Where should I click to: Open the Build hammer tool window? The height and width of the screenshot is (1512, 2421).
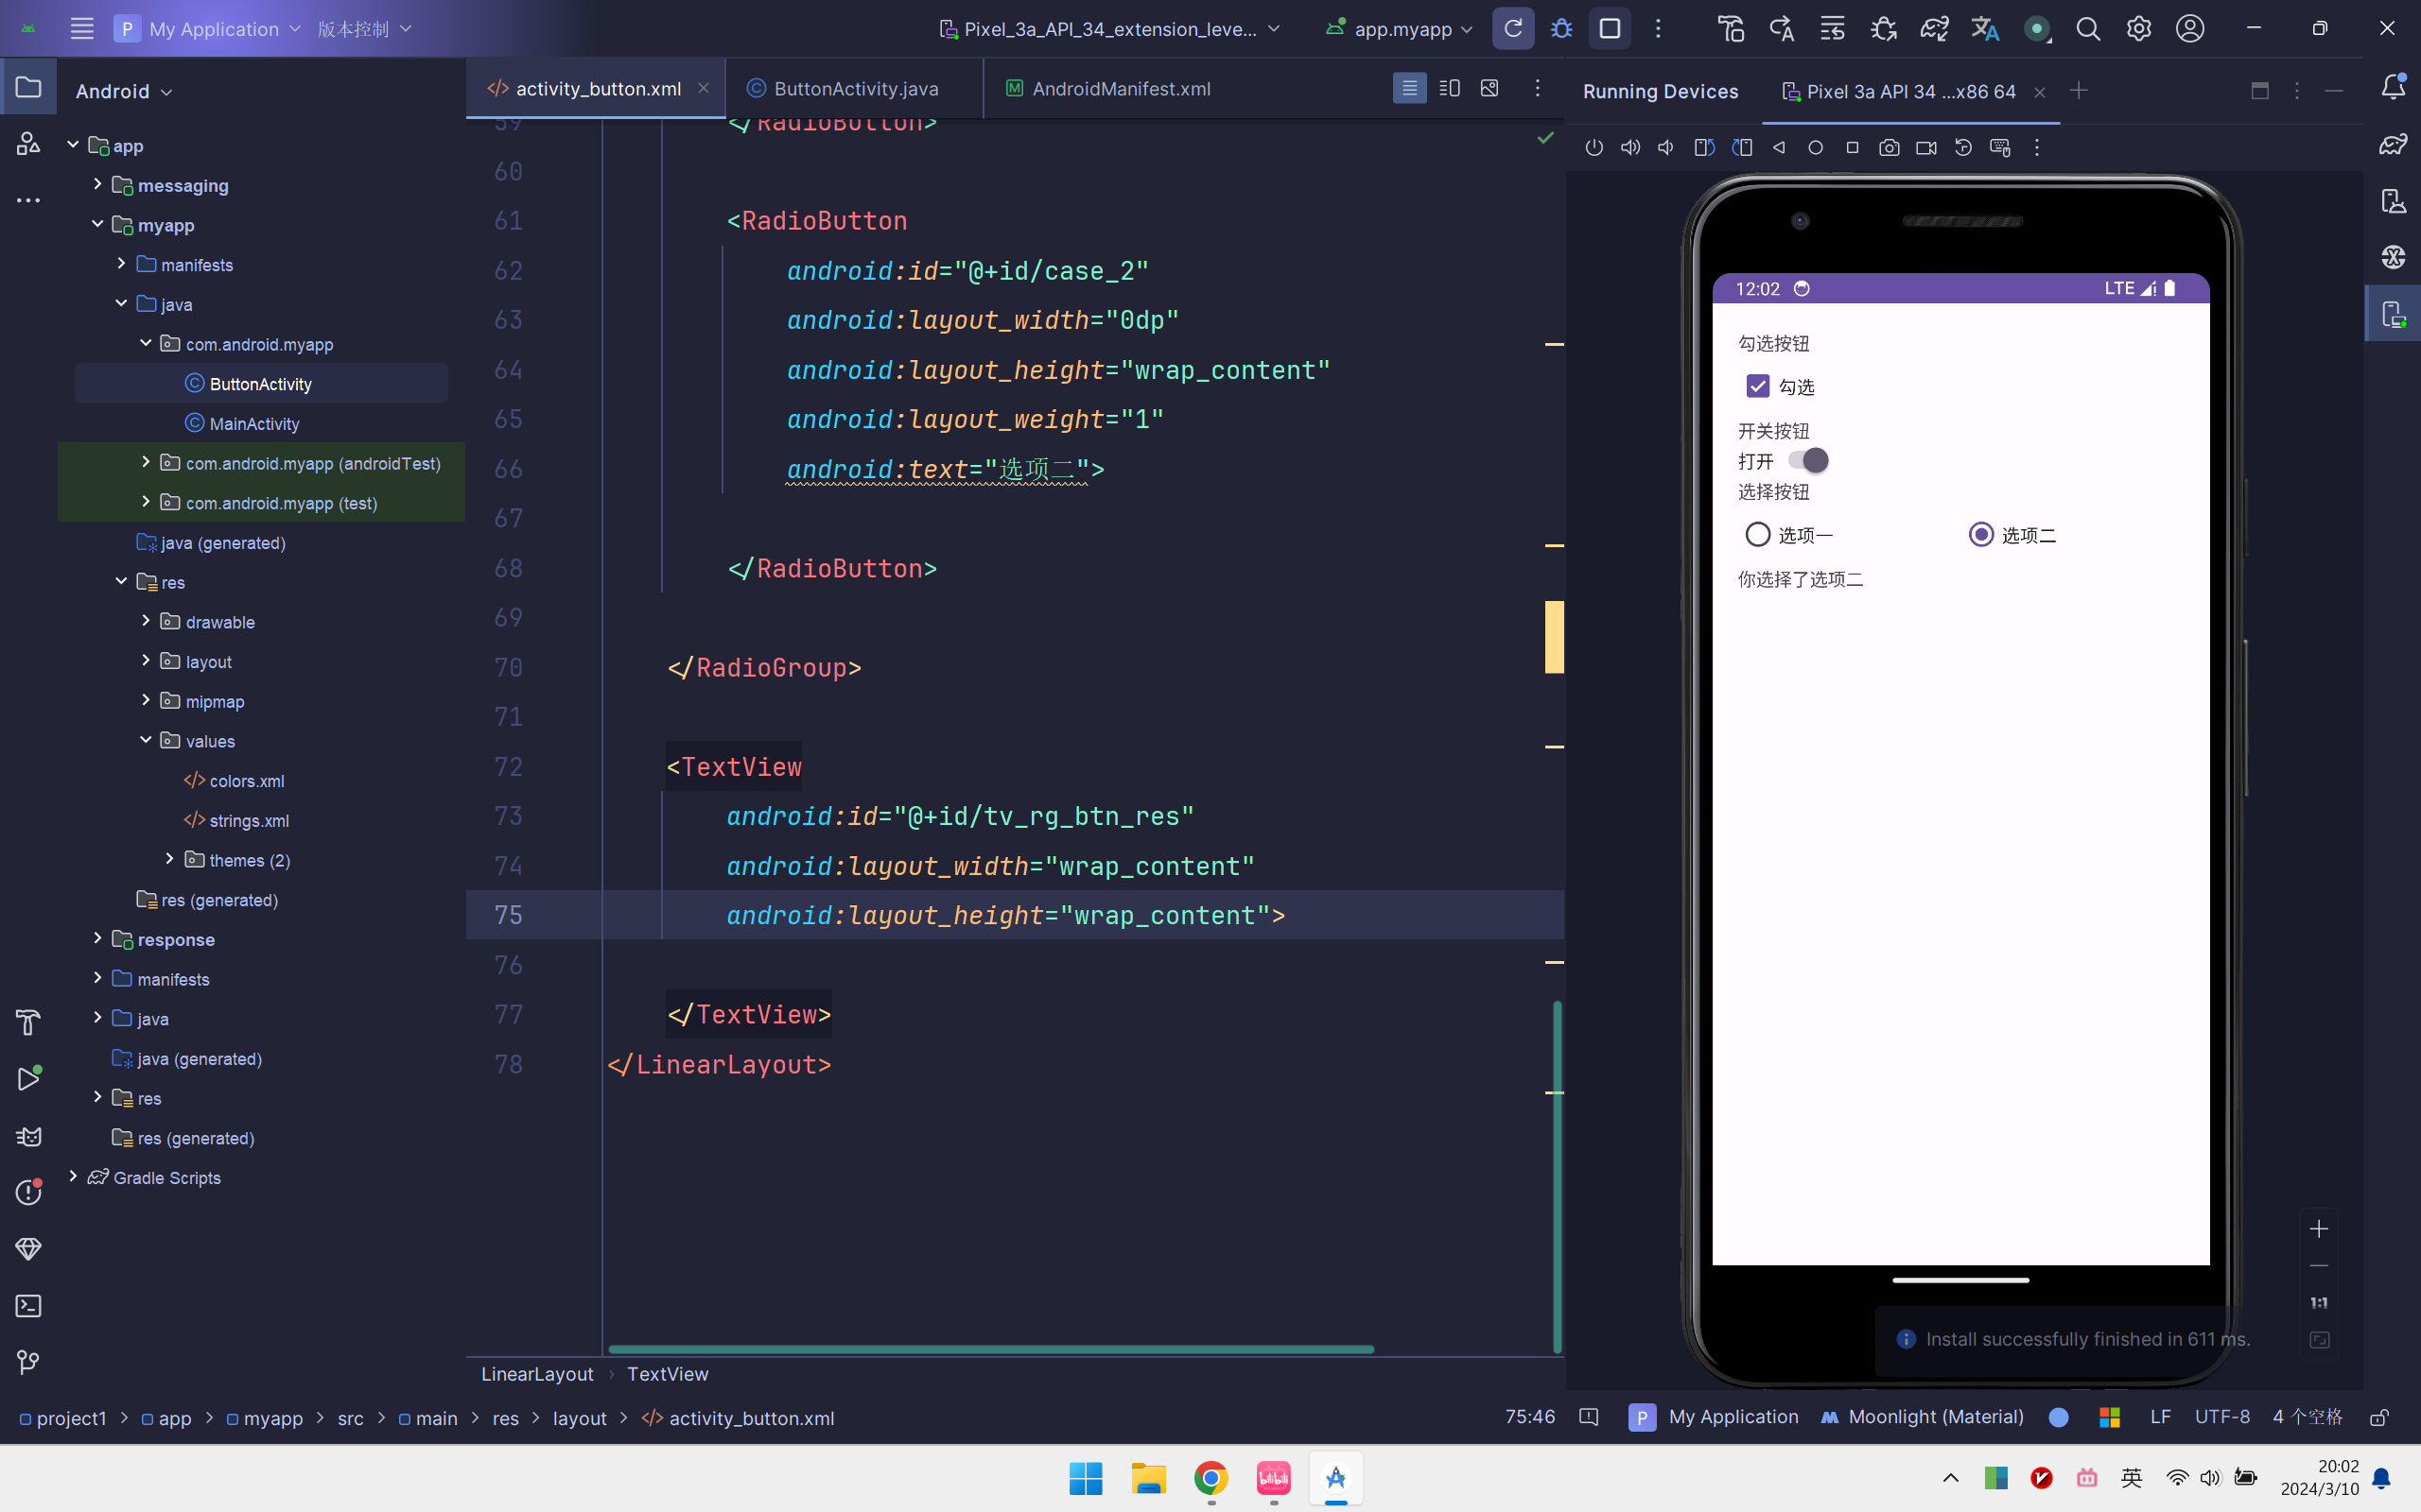28,1022
